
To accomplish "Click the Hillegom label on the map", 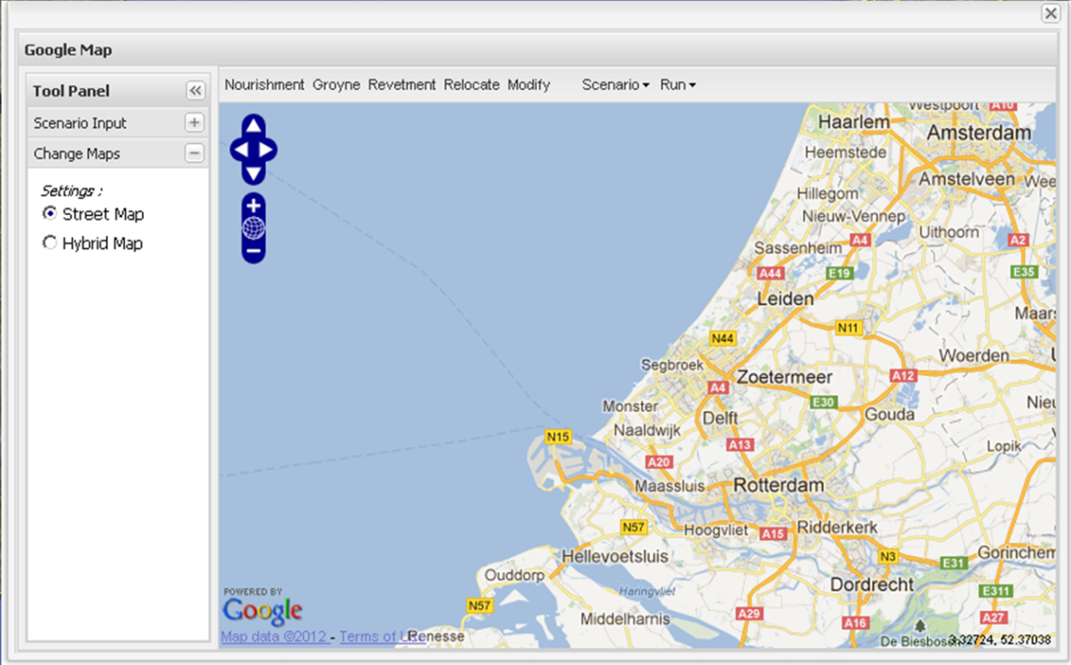I will point(827,193).
